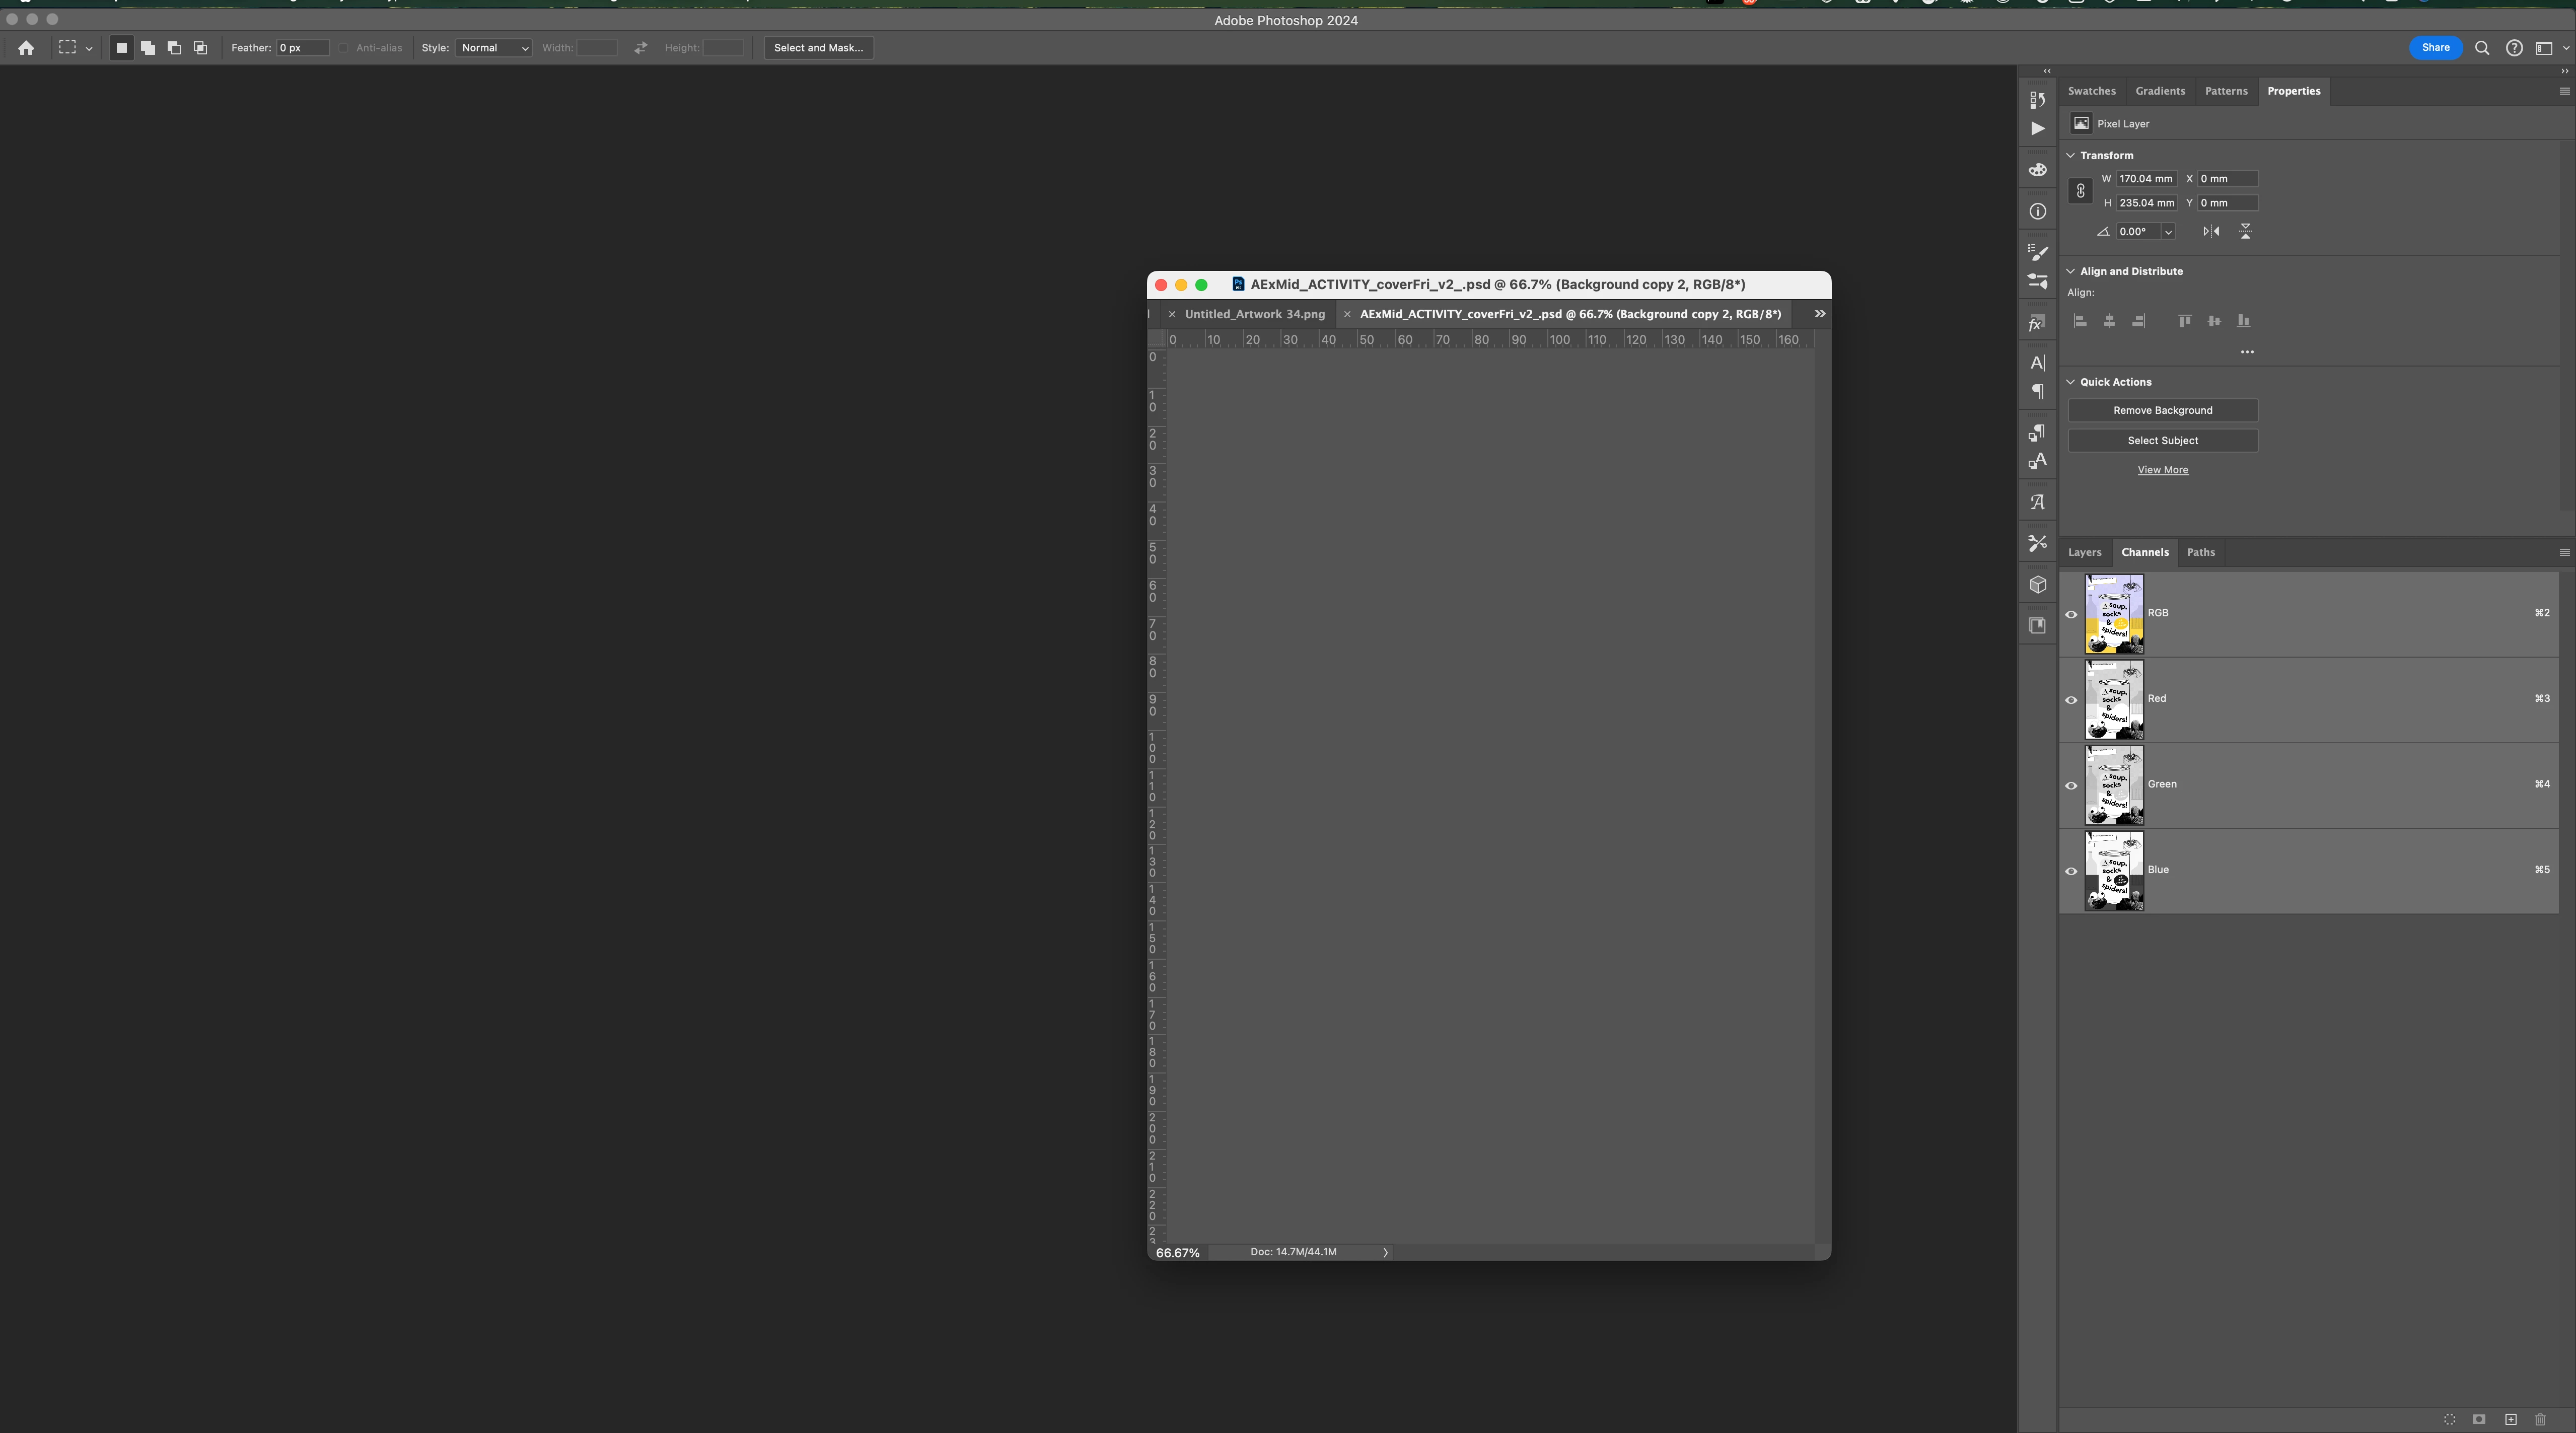Screen dimensions: 2576x1433
Task: Open the Color palette panel icon
Action: click(x=2037, y=170)
